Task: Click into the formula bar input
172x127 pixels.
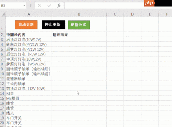Action: [104, 5]
